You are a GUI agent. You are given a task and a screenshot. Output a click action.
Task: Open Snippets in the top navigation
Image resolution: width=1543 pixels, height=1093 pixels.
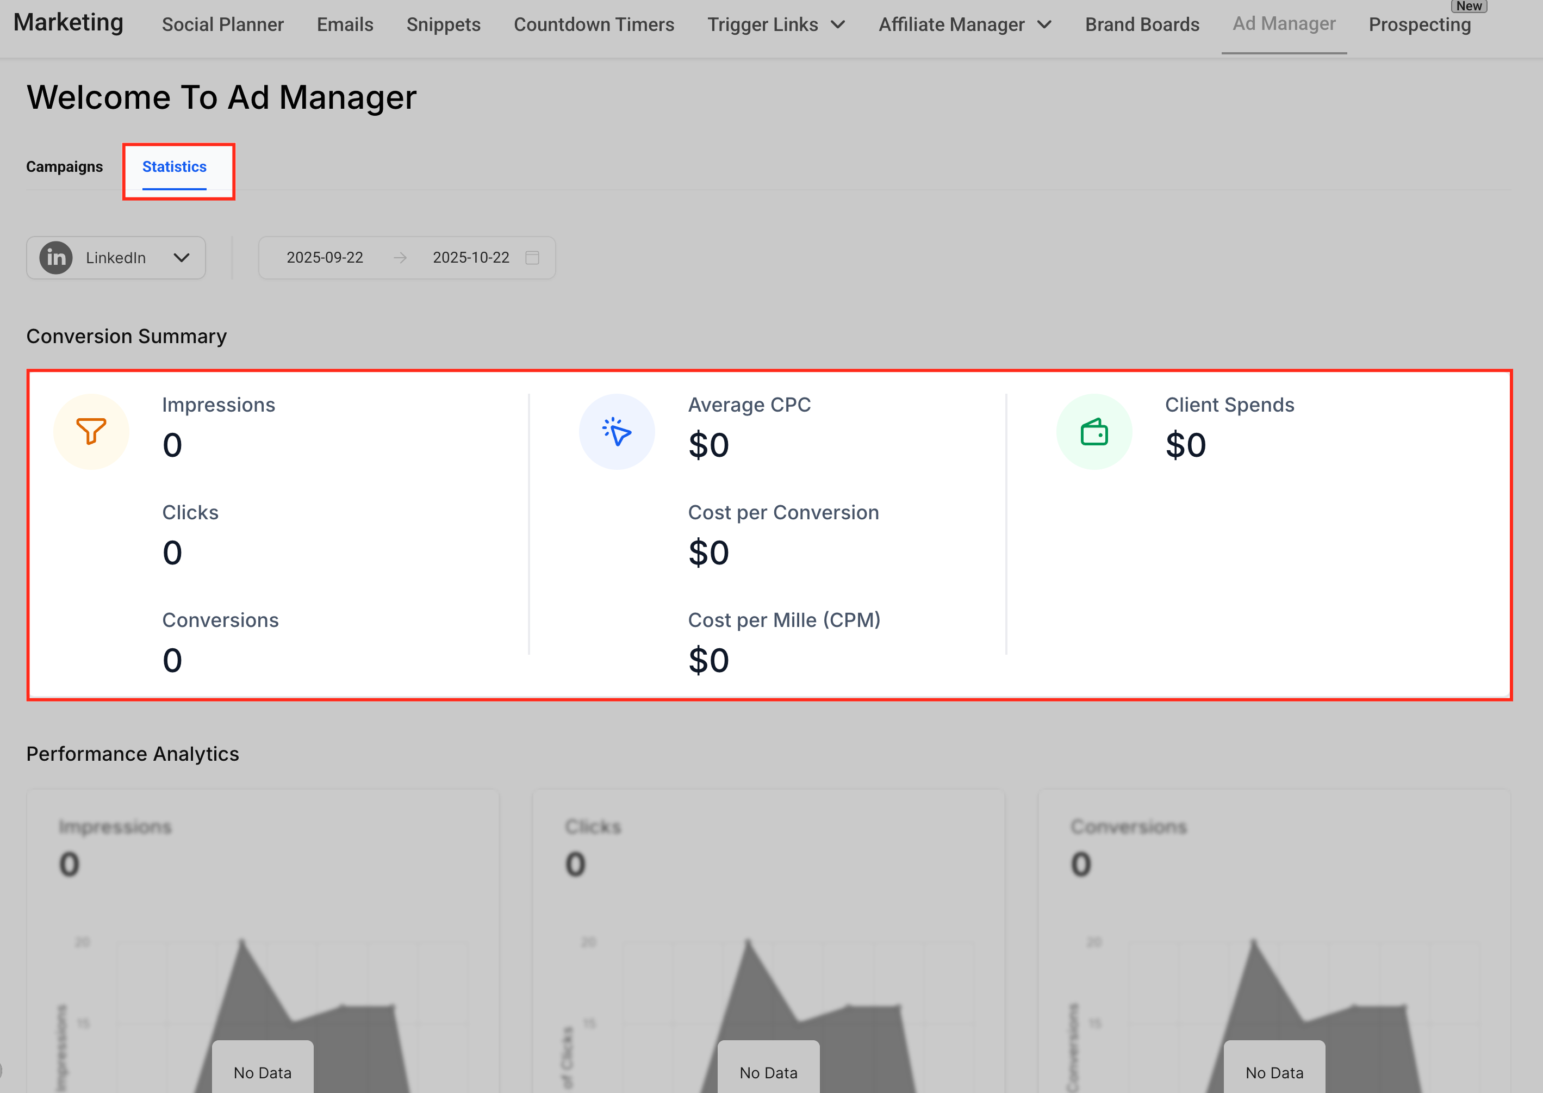[x=444, y=25]
